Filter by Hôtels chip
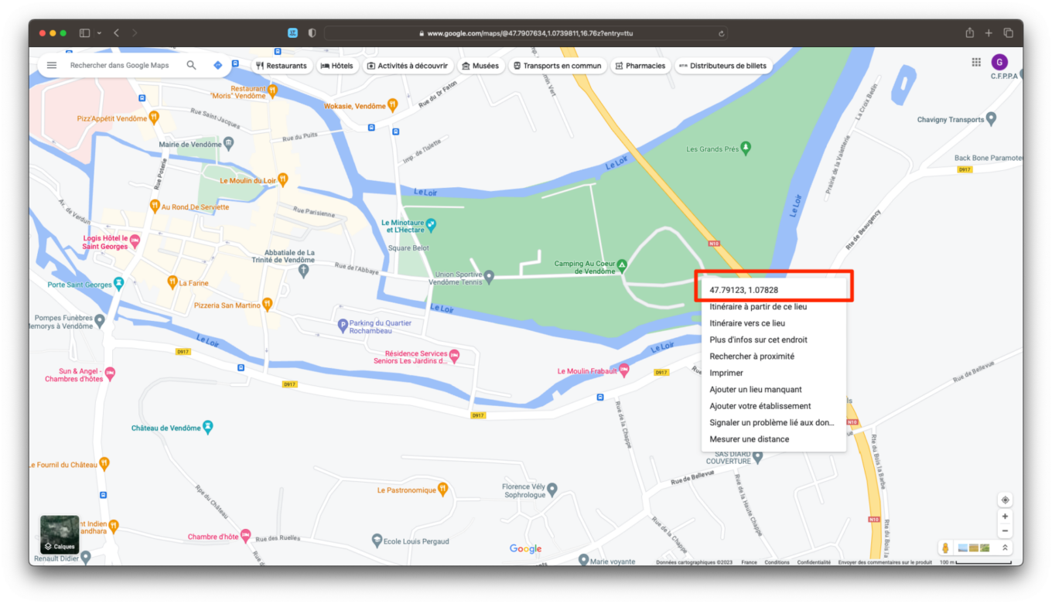The height and width of the screenshot is (604, 1052). point(336,66)
